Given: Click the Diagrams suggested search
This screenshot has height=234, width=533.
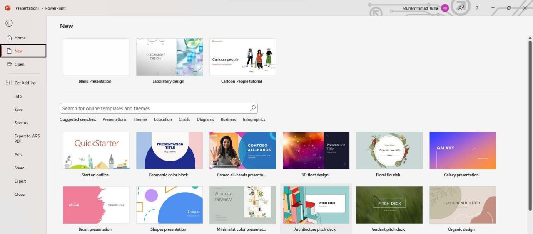Looking at the screenshot, I should [205, 119].
